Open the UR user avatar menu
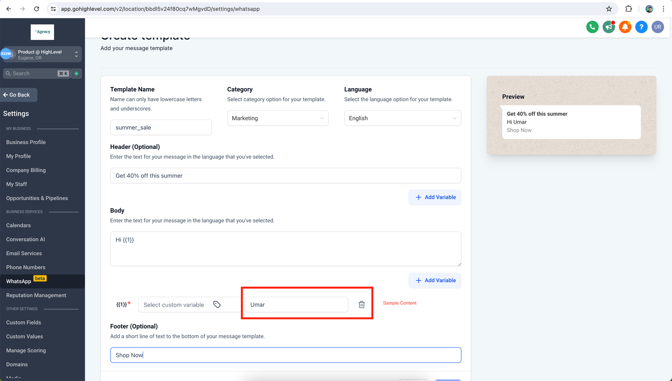672x381 pixels. click(658, 27)
